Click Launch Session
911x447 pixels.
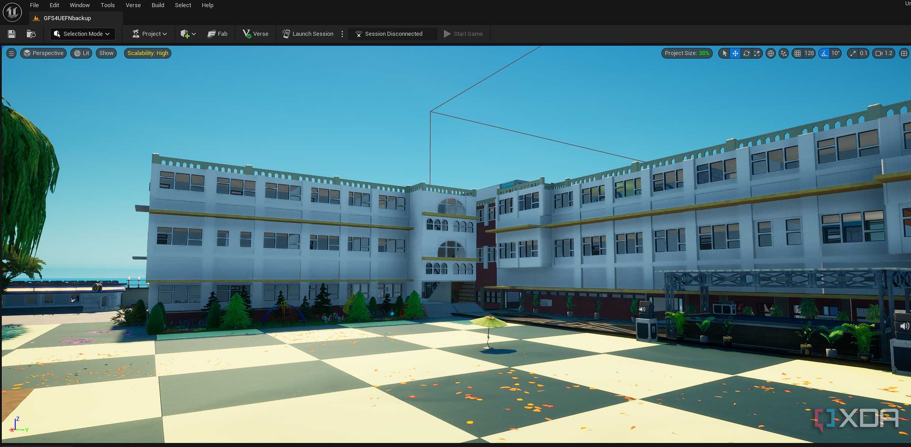(x=308, y=34)
